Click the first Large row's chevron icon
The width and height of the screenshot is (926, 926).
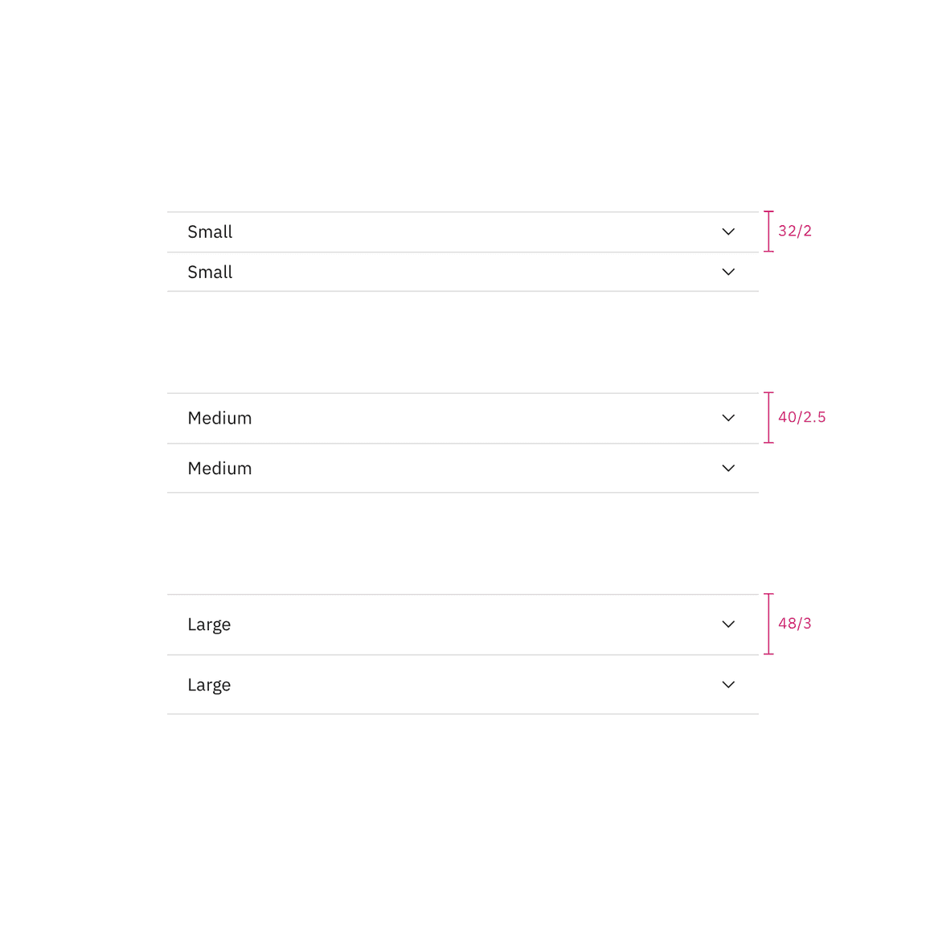[x=728, y=625]
